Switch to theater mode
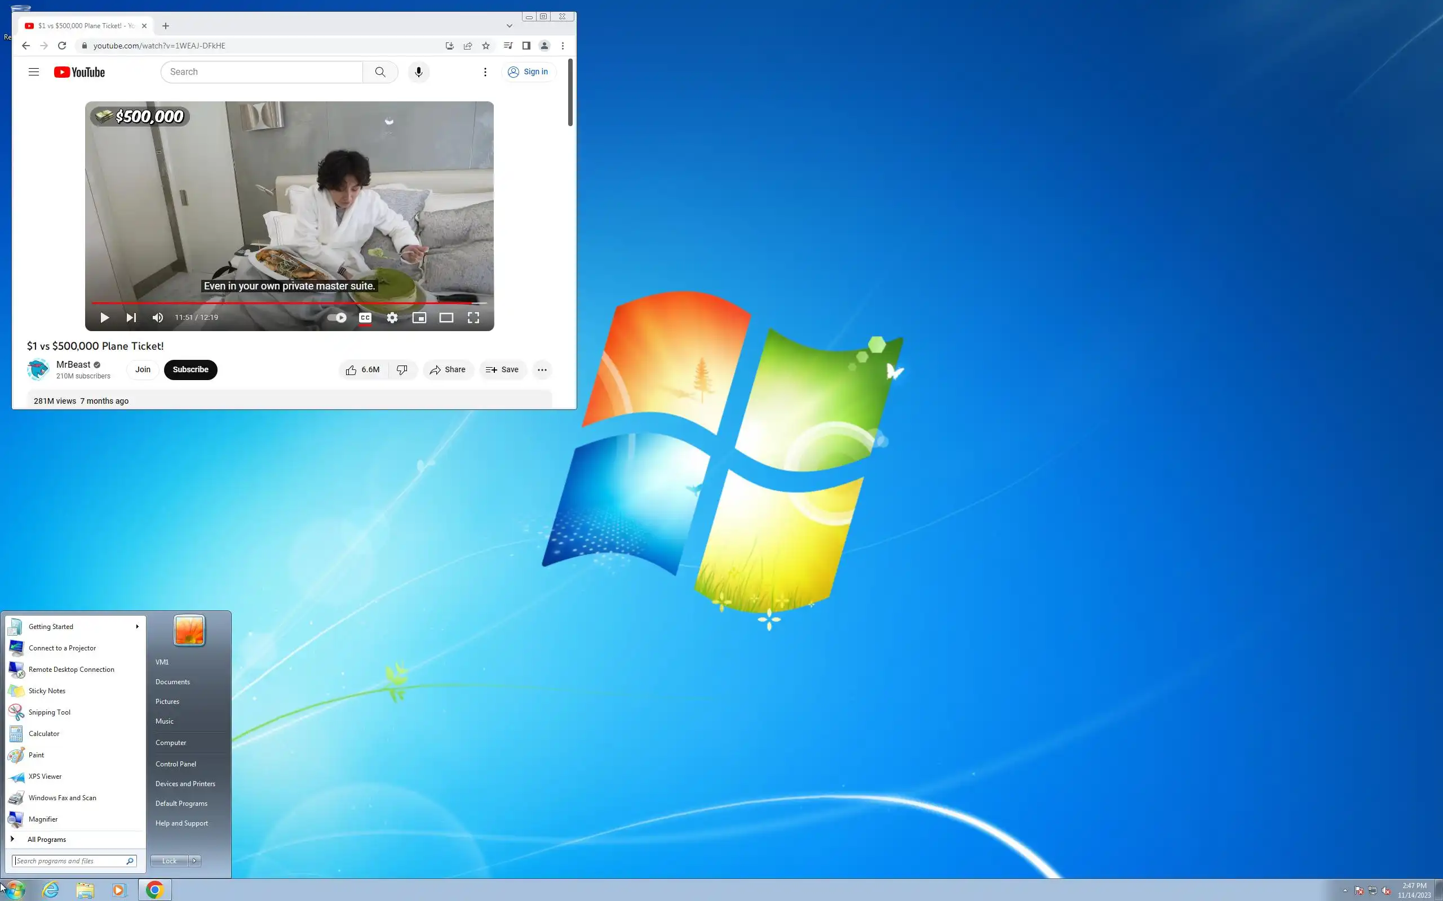1443x901 pixels. [x=446, y=318]
